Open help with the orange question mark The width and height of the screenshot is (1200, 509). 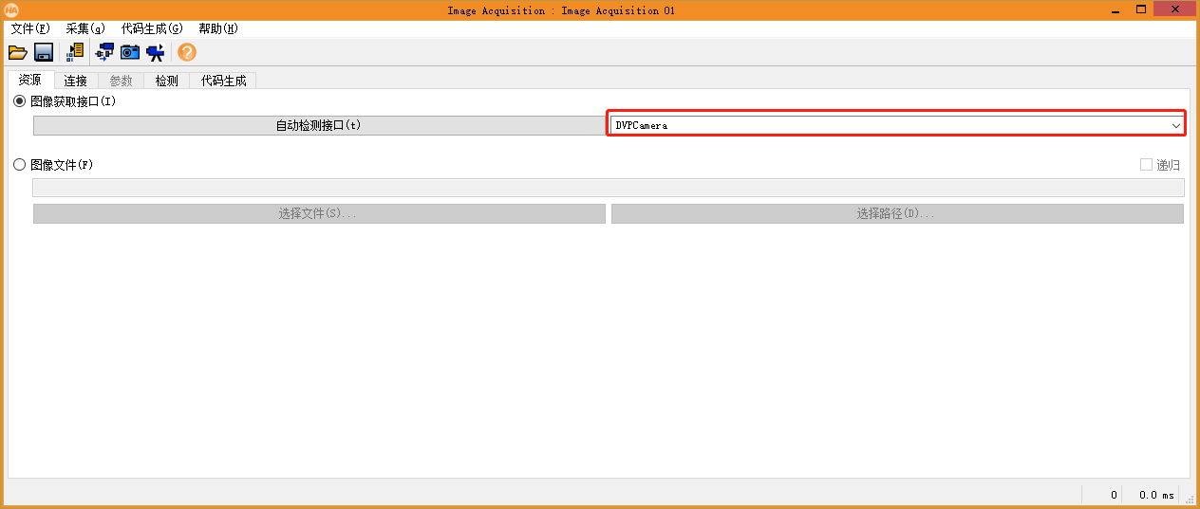187,52
